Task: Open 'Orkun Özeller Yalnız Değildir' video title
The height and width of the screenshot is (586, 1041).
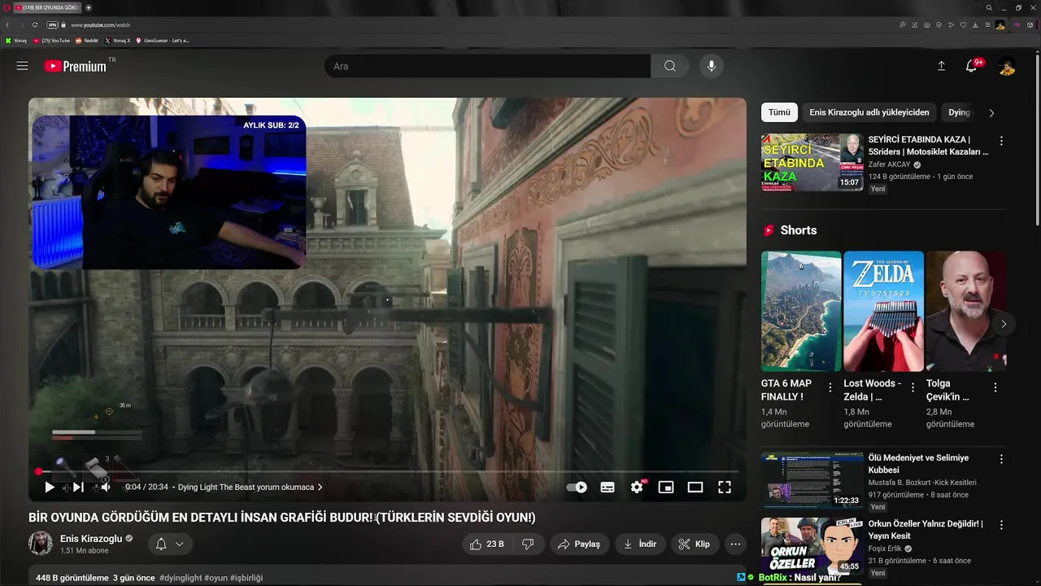Action: point(926,530)
